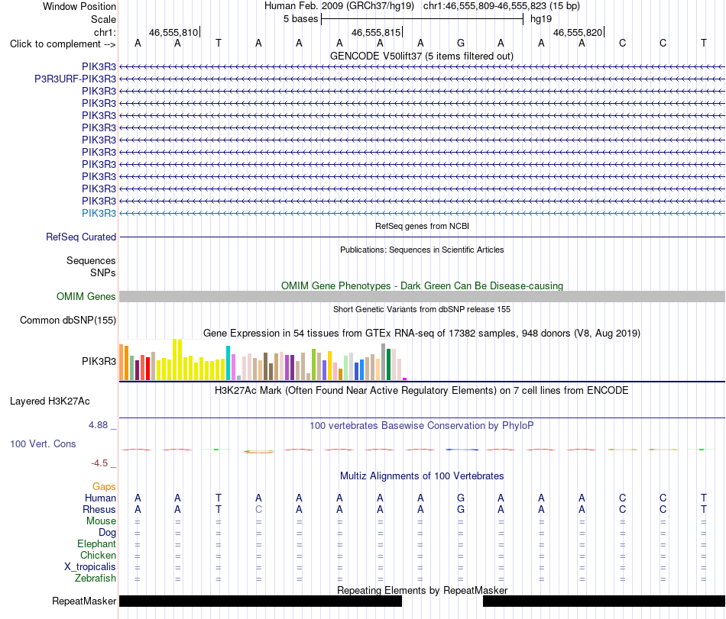This screenshot has height=619, width=726.
Task: Select the light-blue PIK3R3 transcript label
Action: pyautogui.click(x=99, y=213)
